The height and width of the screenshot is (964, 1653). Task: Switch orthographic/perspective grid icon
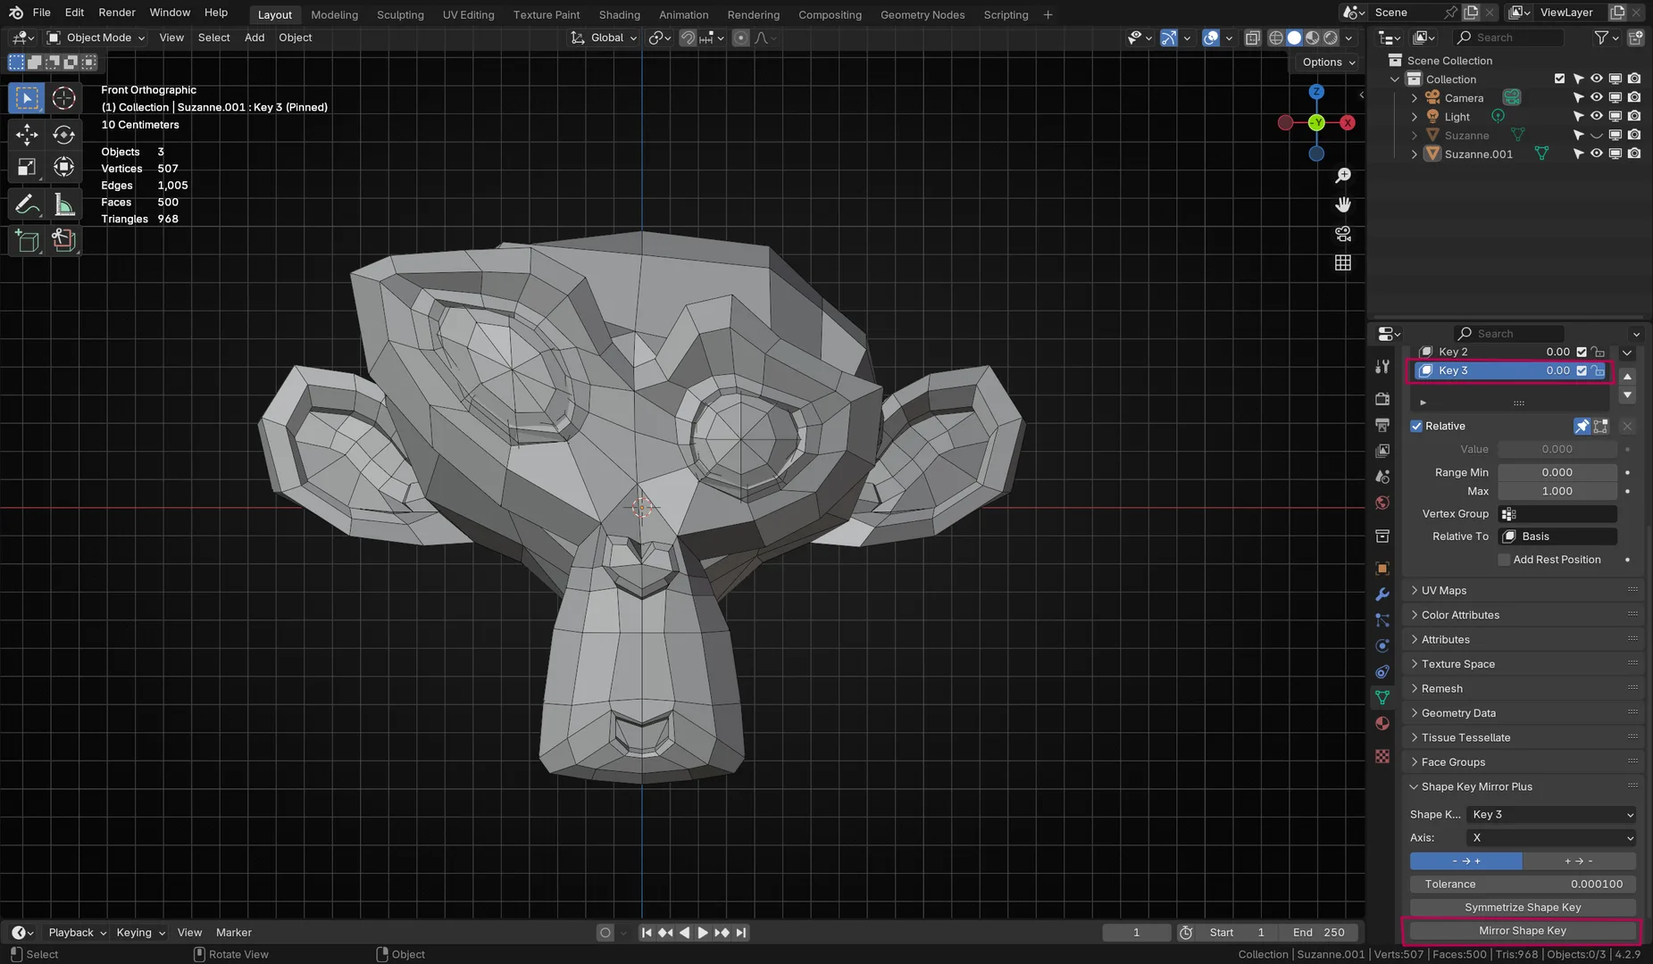[1342, 262]
